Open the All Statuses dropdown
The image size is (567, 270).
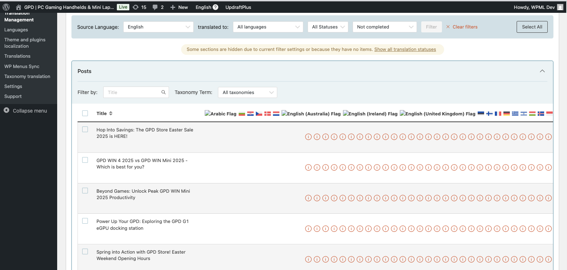[328, 27]
